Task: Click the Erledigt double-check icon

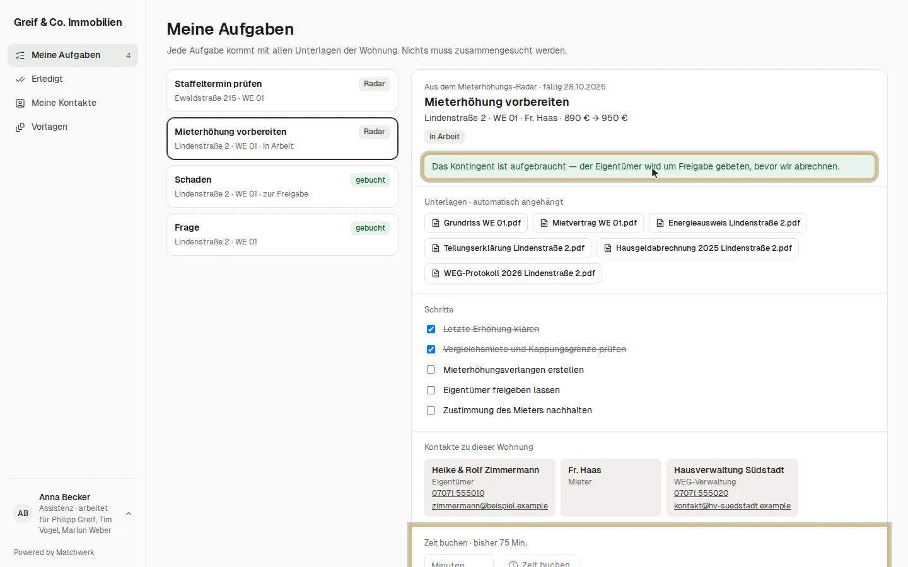Action: click(20, 79)
